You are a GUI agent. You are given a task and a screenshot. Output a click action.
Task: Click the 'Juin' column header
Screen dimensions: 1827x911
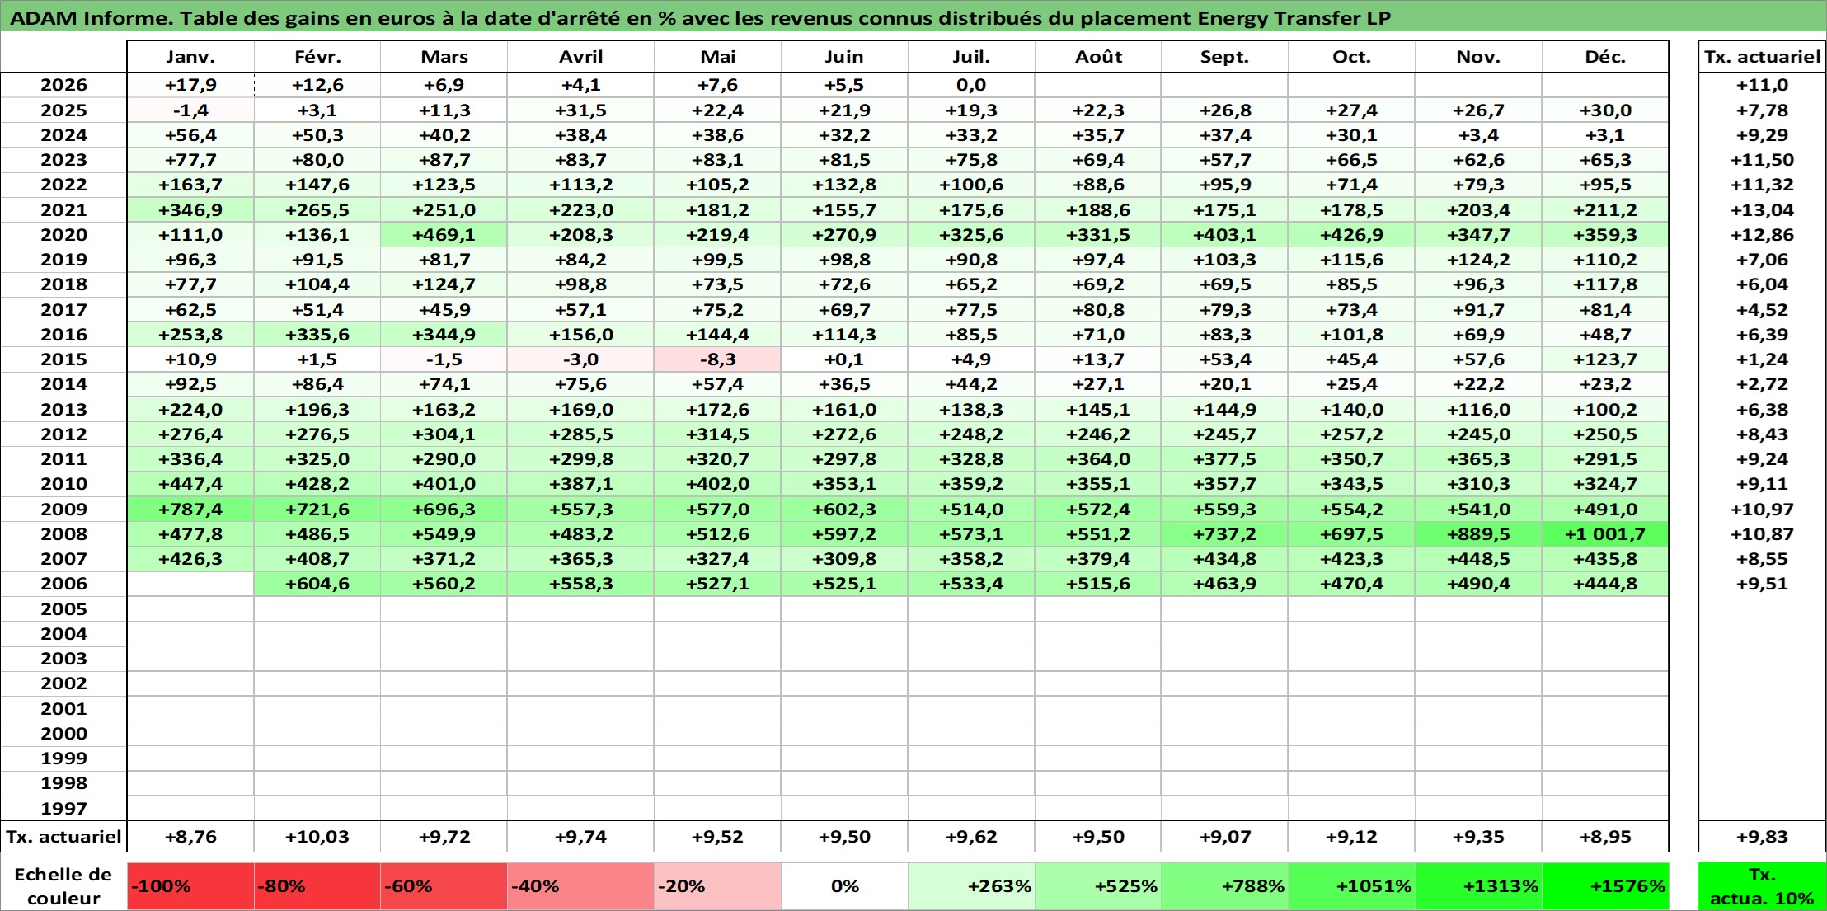pyautogui.click(x=844, y=57)
